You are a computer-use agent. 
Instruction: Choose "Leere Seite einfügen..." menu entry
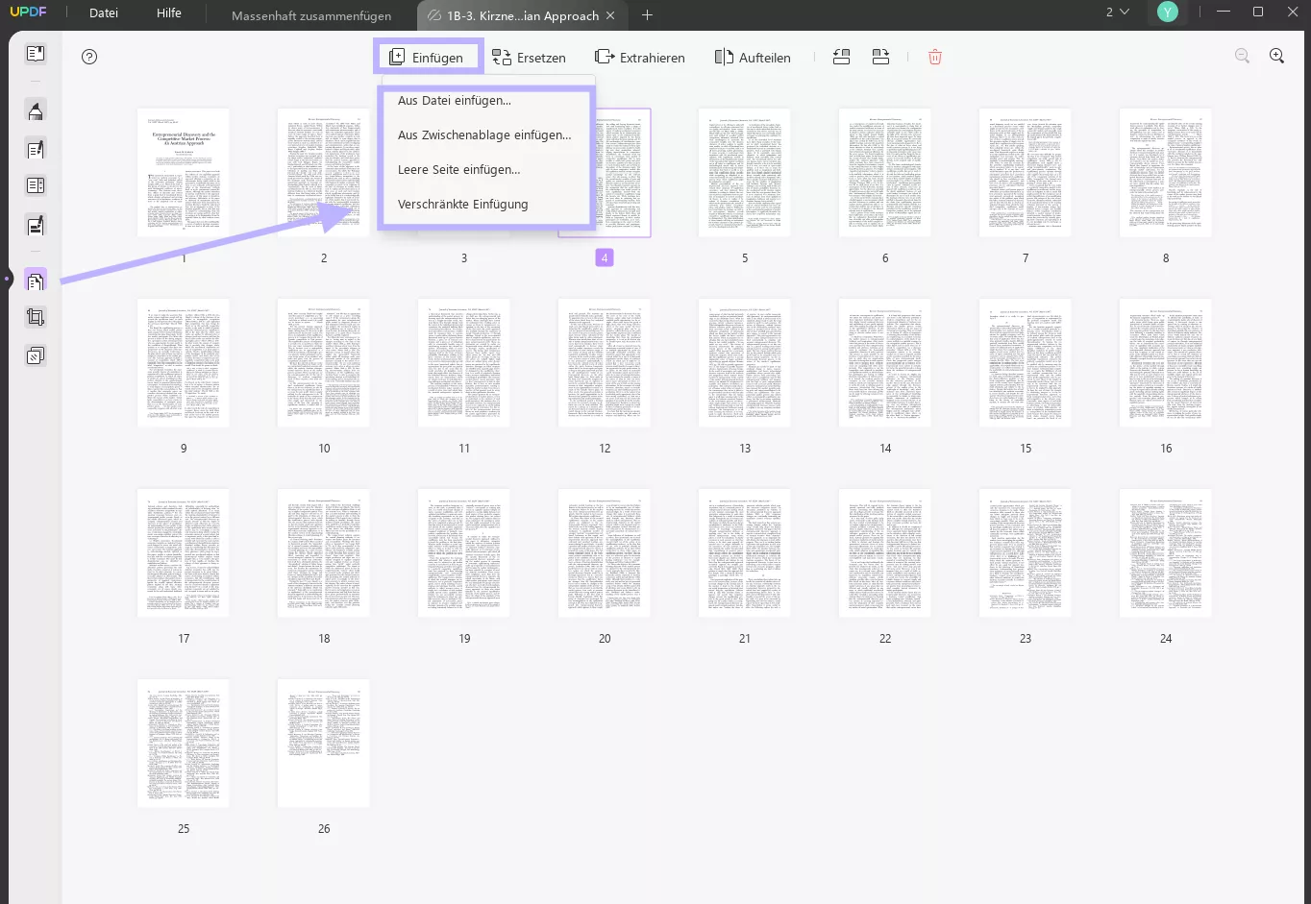[x=485, y=169]
